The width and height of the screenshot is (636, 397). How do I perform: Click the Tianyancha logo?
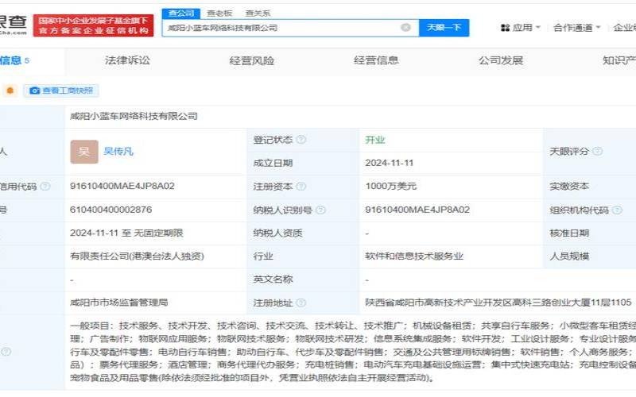click(x=13, y=25)
